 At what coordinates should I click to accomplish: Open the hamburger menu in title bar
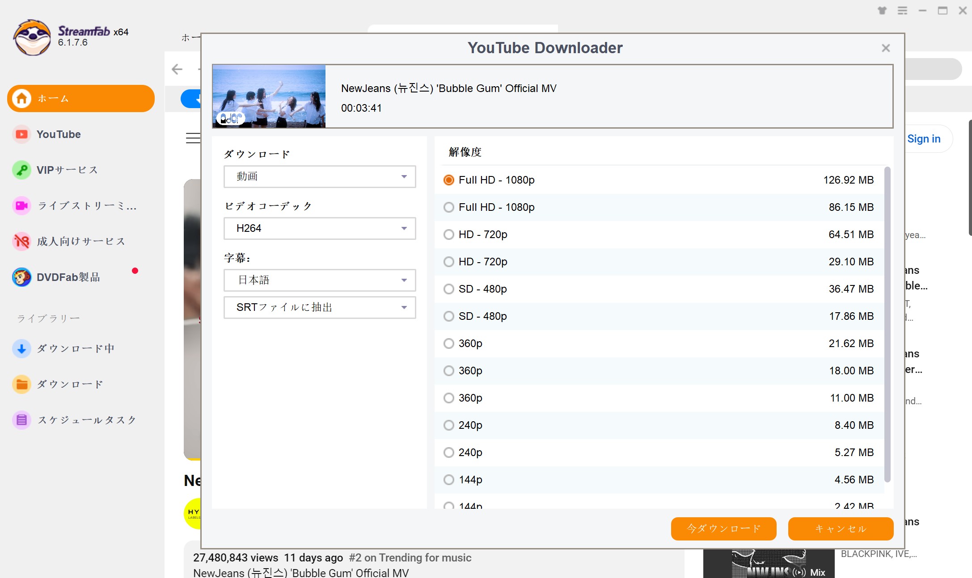[x=902, y=11]
